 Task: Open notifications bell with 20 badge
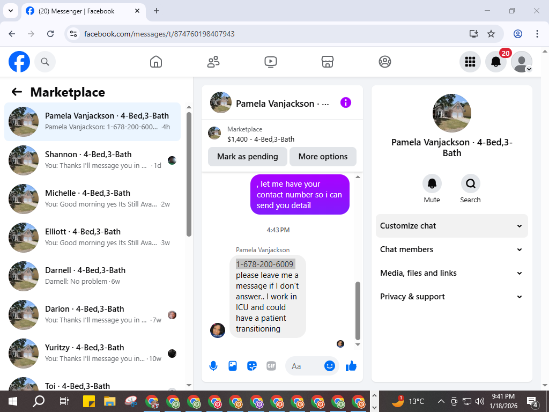(x=496, y=62)
